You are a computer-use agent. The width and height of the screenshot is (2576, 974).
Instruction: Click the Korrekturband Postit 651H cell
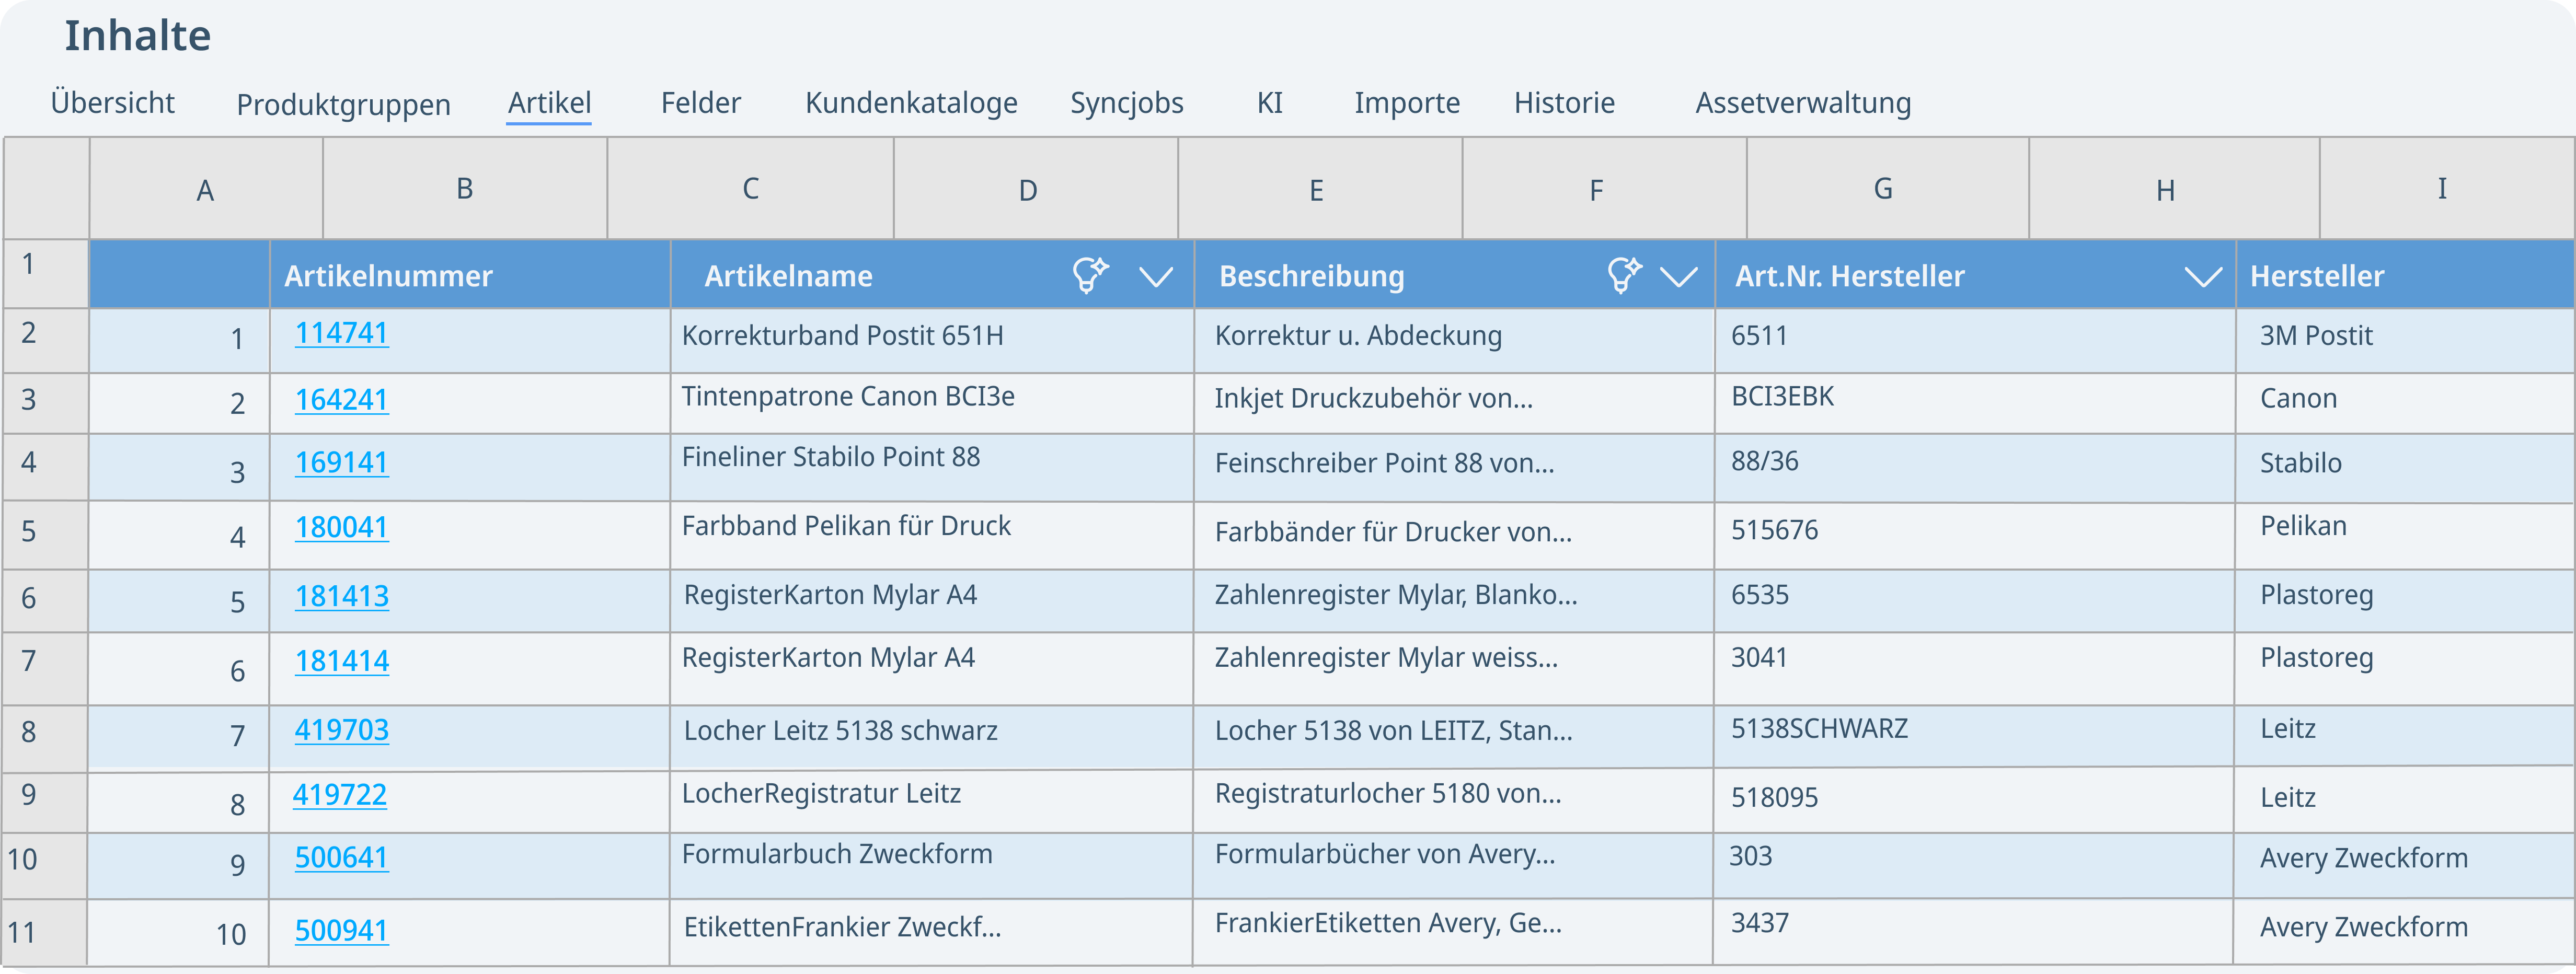point(842,336)
